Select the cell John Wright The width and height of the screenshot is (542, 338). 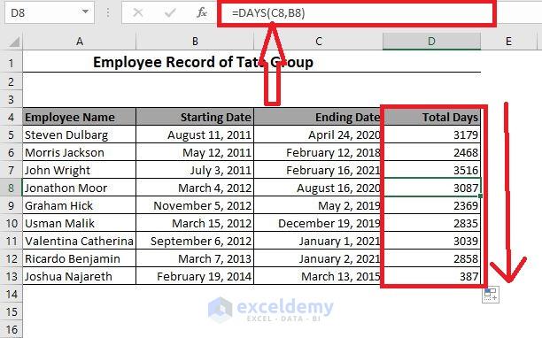point(80,170)
